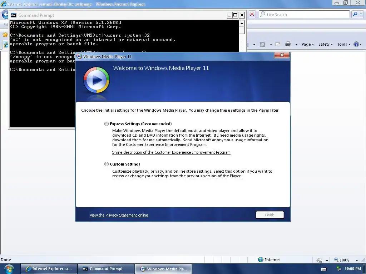This screenshot has width=366, height=274.
Task: Expand the security status dropdown arrow
Action: click(327, 260)
